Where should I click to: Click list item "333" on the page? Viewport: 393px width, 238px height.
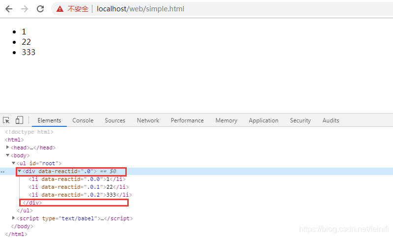pyautogui.click(x=28, y=52)
